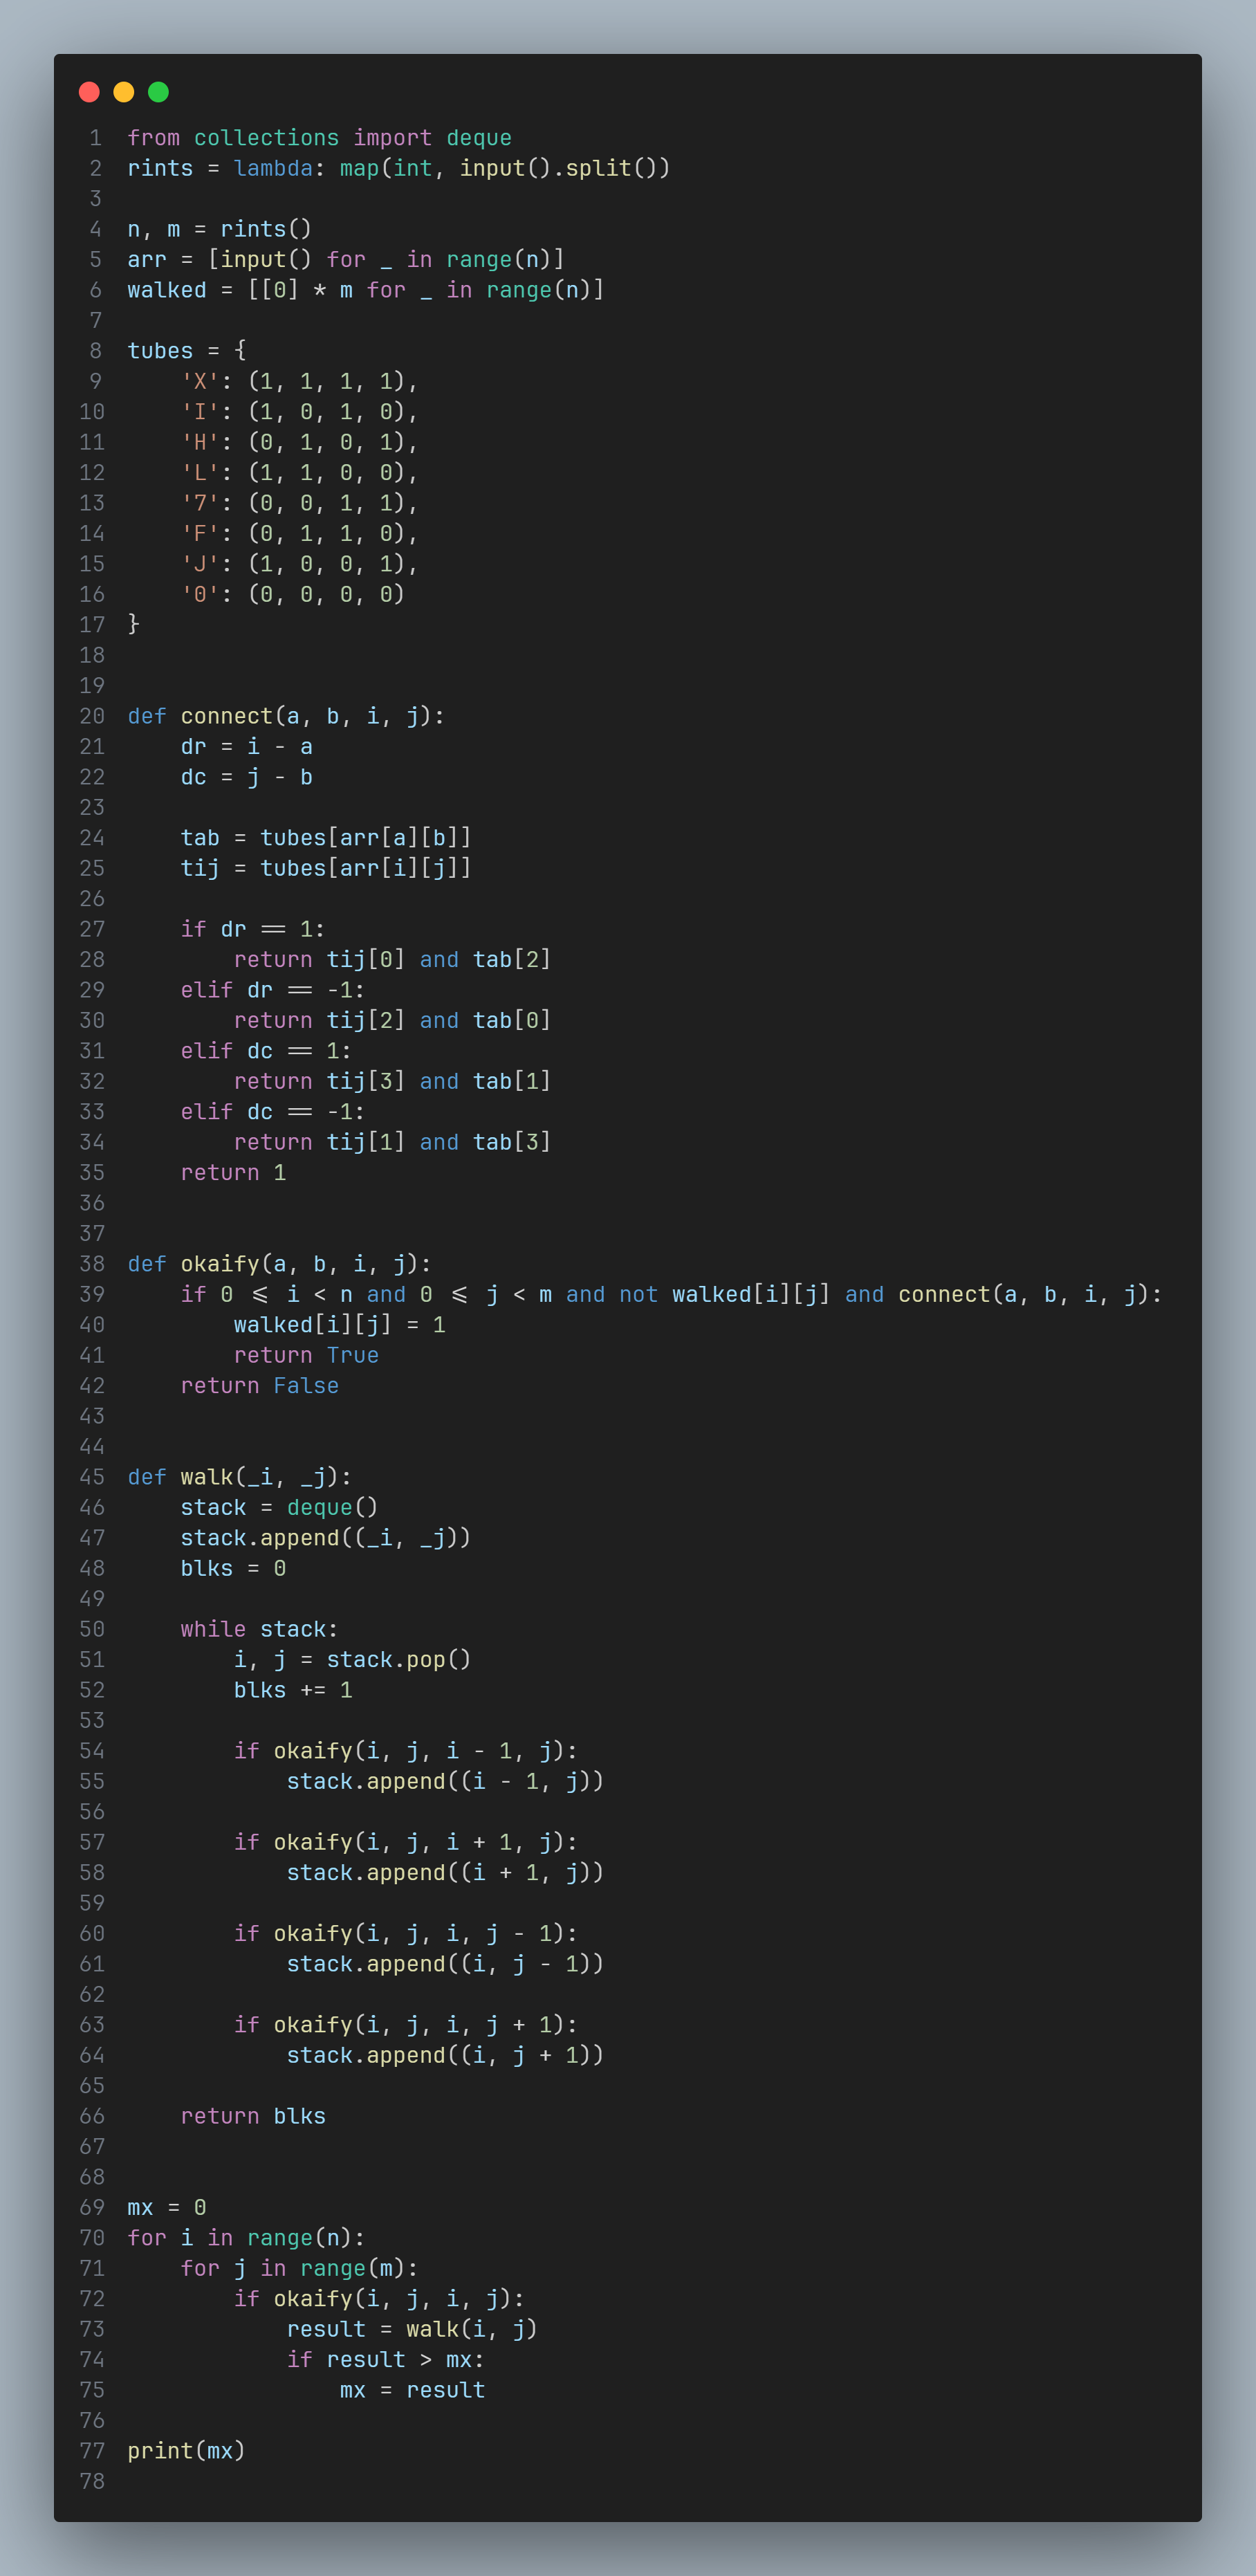The image size is (1256, 2576).
Task: Click the 'tubes' dictionary name on line 8
Action: pyautogui.click(x=160, y=351)
